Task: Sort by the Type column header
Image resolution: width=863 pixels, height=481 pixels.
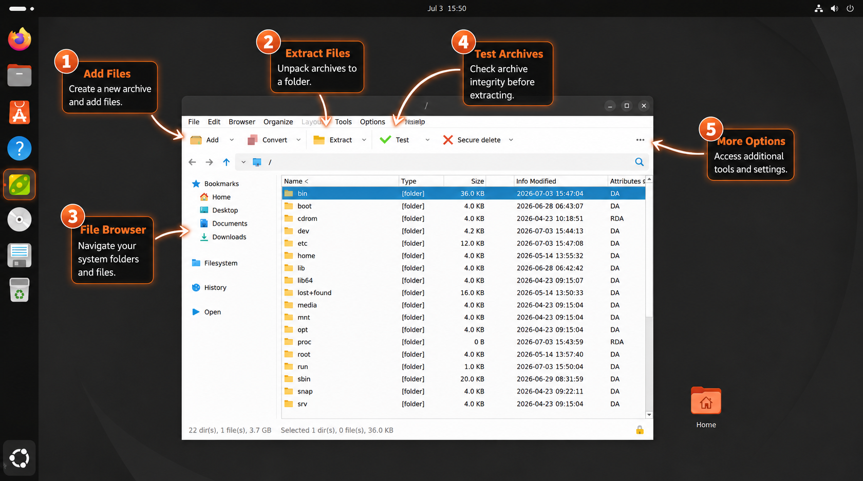Action: [421, 181]
